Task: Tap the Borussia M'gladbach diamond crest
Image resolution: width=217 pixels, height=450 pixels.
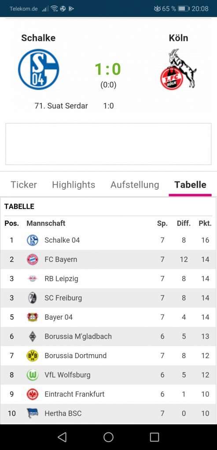Action: pos(32,336)
